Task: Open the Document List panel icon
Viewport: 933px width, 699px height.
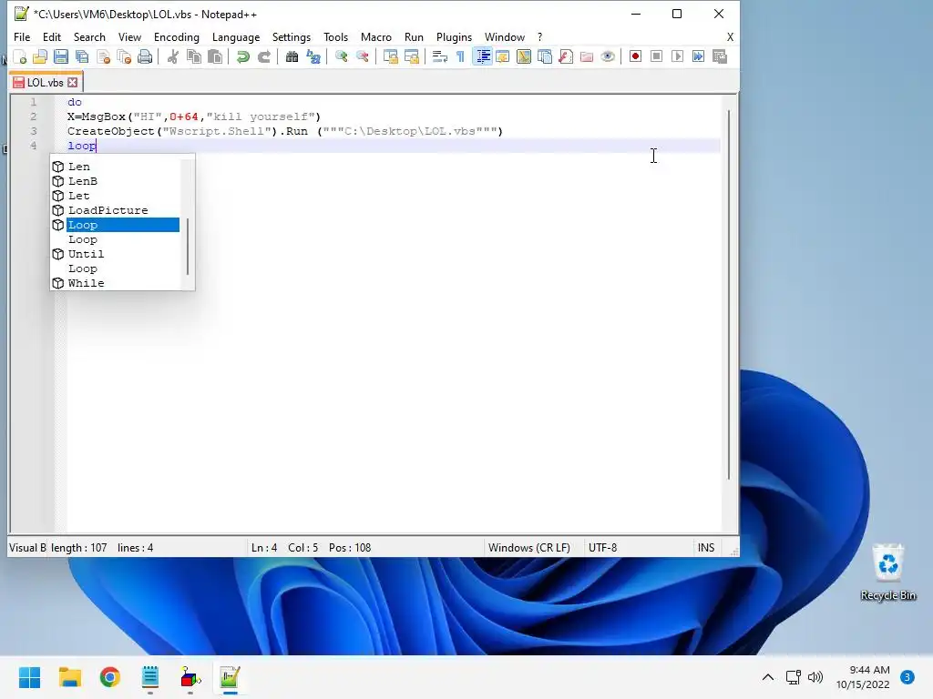Action: point(545,57)
